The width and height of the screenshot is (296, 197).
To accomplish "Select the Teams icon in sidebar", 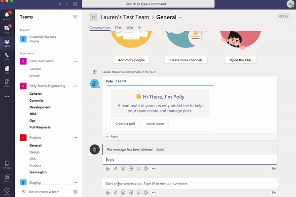I will [x=7, y=43].
